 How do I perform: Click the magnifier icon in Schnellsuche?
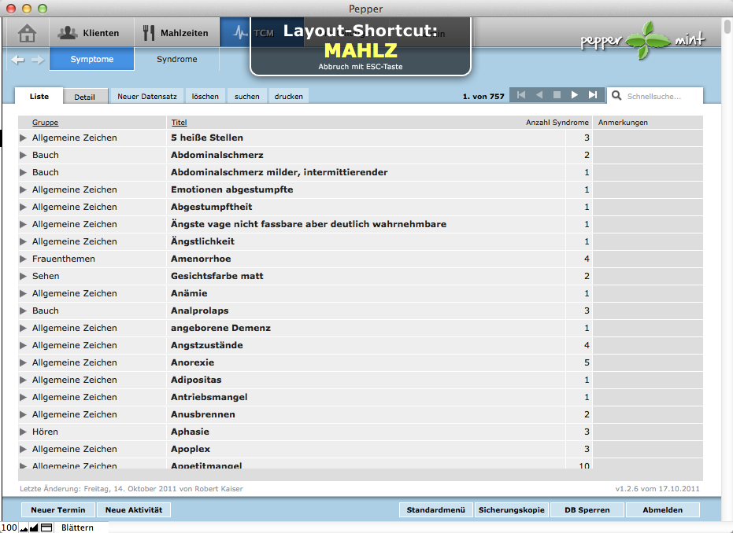616,96
